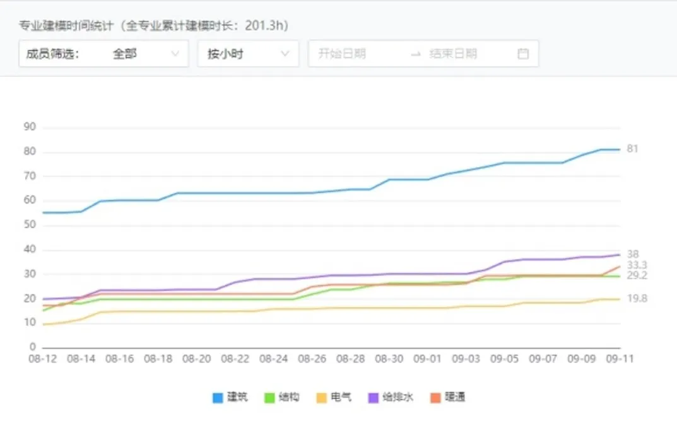
Task: Click the purple 给排水 legend square
Action: click(373, 398)
